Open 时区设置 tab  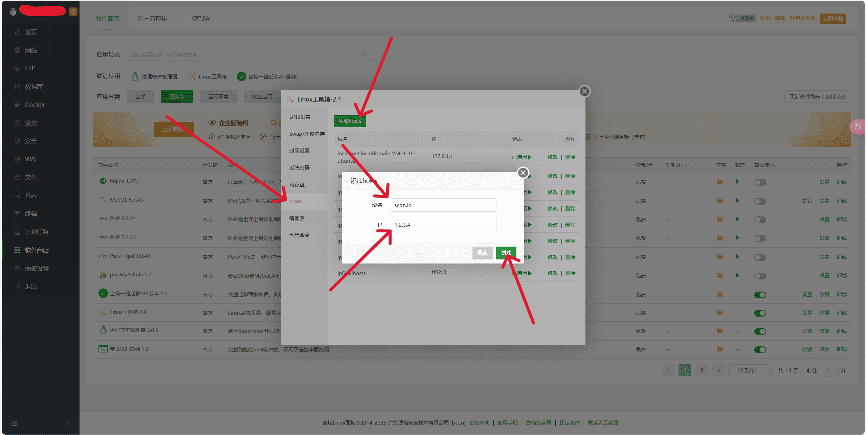point(304,151)
